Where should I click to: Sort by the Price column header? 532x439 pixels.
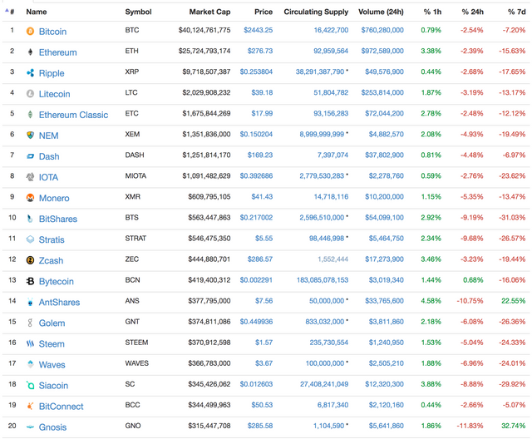[x=264, y=12]
